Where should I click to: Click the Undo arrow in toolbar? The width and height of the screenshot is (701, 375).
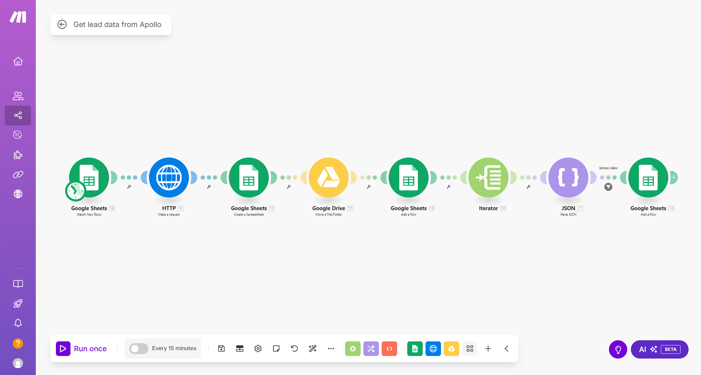coord(294,349)
